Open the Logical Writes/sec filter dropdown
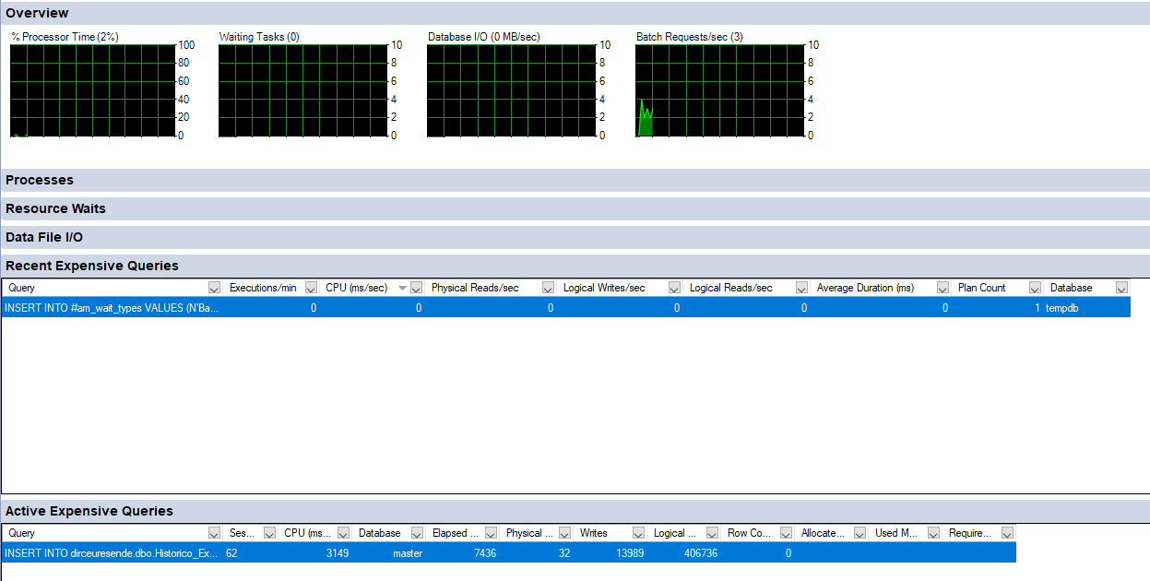The height and width of the screenshot is (581, 1150). pos(674,288)
